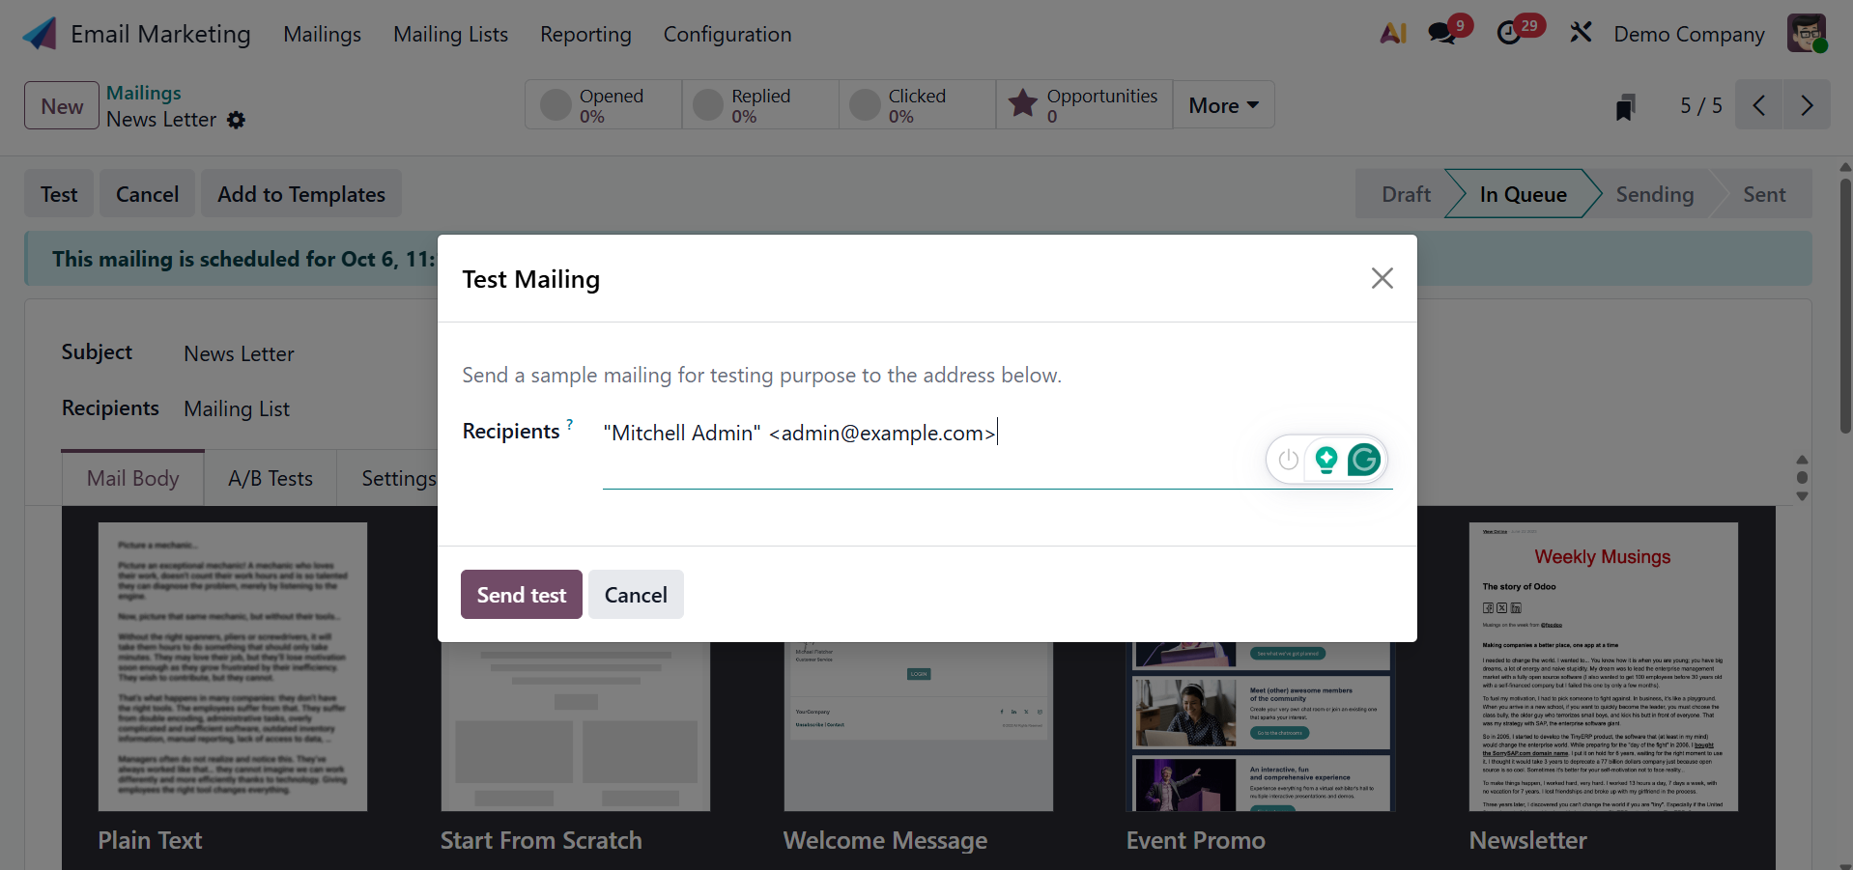
Task: Open the discuss messages chat icon
Action: [x=1441, y=34]
